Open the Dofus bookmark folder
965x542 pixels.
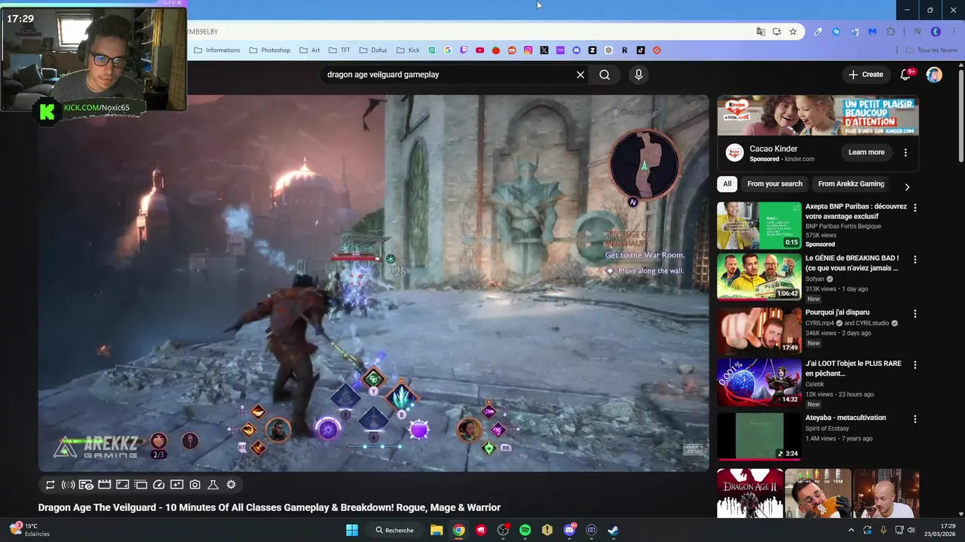(x=373, y=50)
